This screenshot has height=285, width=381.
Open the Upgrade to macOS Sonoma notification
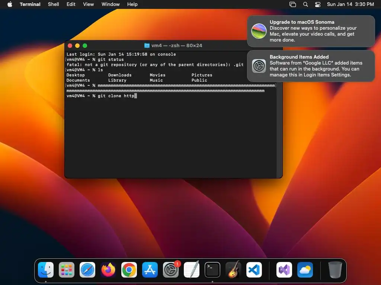pyautogui.click(x=311, y=31)
